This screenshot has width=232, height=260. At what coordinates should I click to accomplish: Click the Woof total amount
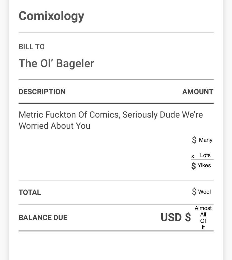205,192
